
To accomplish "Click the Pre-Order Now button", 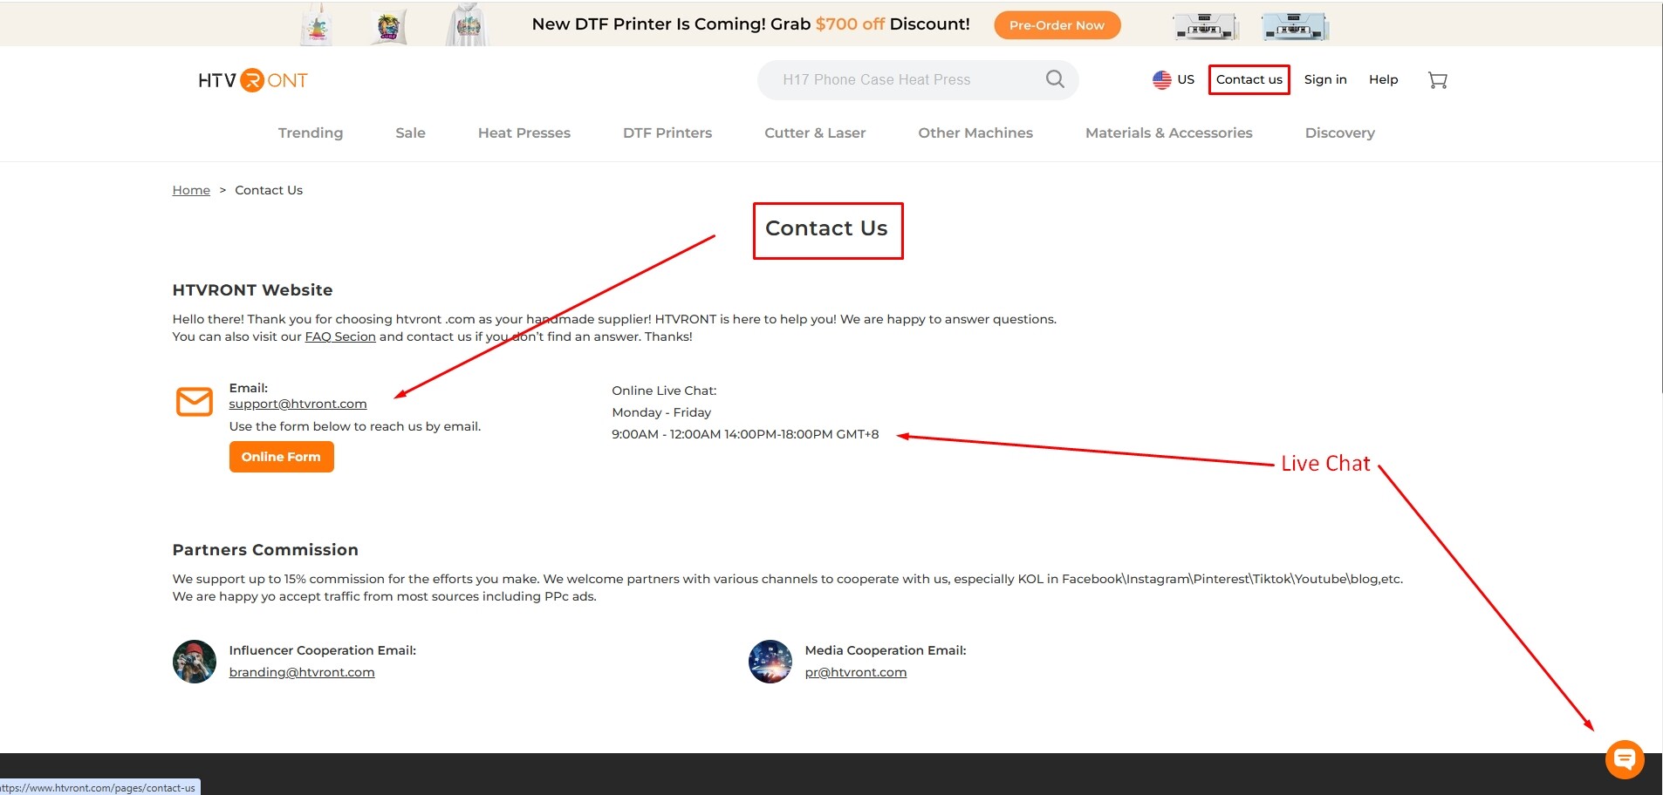I will [x=1057, y=25].
